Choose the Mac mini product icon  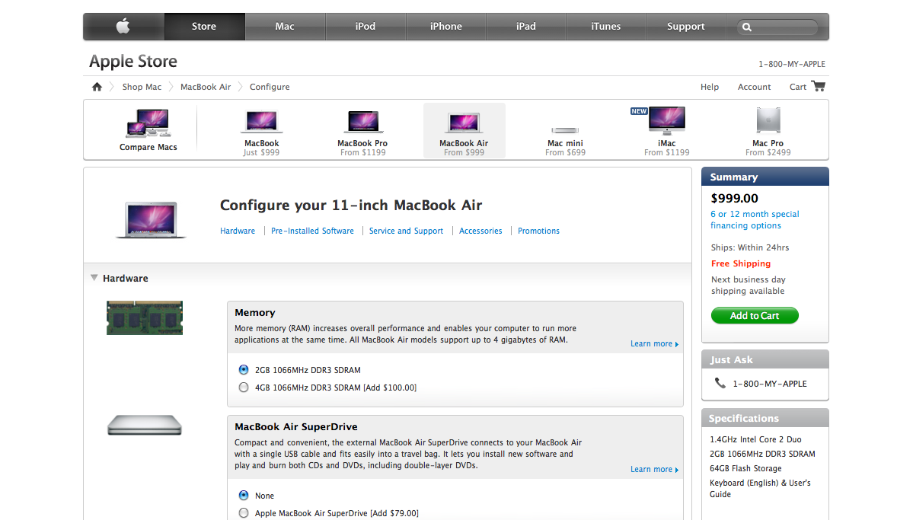tap(565, 130)
